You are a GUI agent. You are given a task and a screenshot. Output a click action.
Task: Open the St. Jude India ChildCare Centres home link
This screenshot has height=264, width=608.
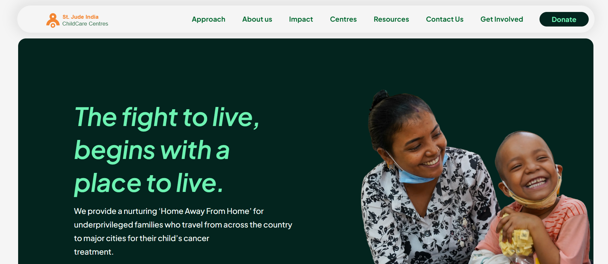tap(77, 20)
